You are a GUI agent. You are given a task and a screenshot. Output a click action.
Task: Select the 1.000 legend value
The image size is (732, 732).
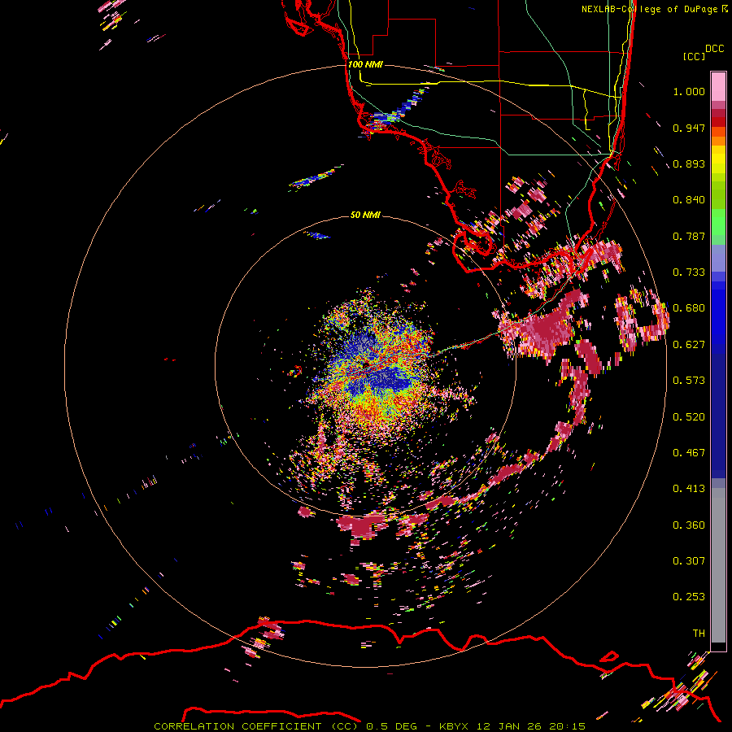click(x=689, y=91)
